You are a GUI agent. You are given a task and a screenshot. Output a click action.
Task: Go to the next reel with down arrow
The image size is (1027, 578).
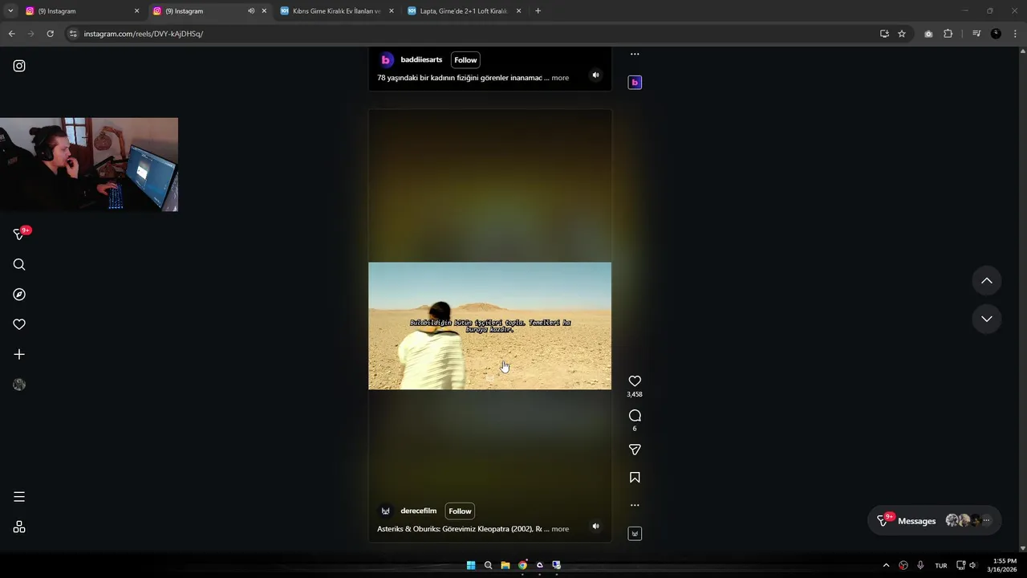987,319
